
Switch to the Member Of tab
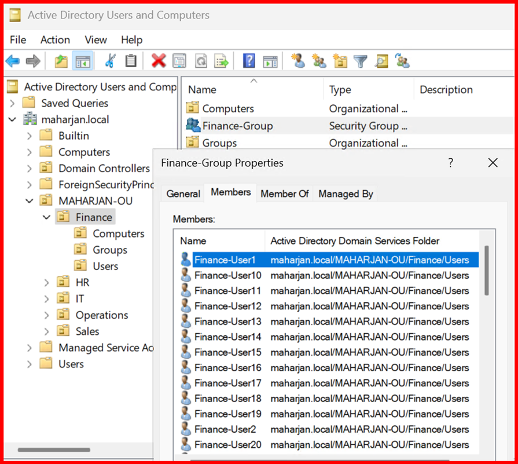coord(285,194)
